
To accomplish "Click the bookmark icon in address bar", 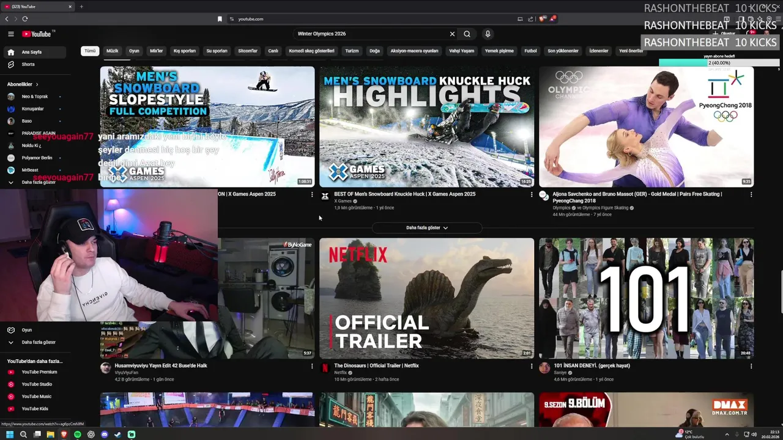I will (x=220, y=19).
